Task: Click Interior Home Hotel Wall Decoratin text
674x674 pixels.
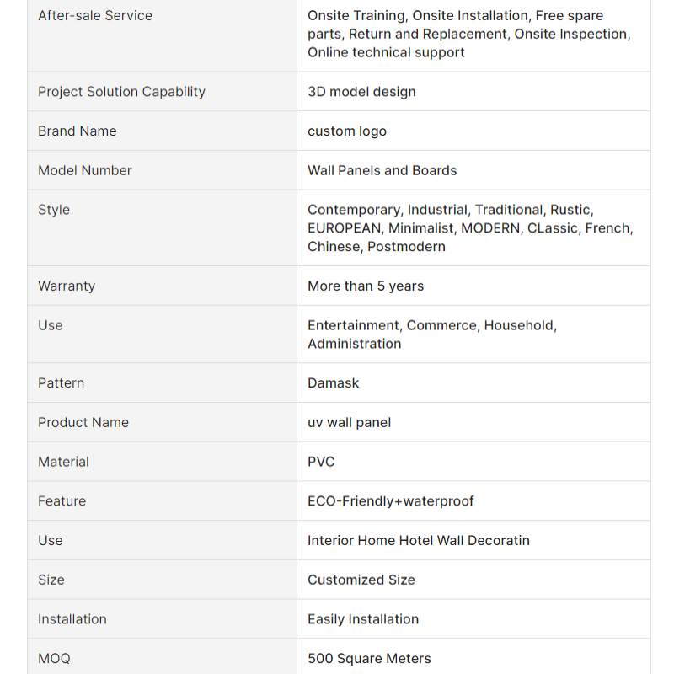Action: tap(418, 540)
